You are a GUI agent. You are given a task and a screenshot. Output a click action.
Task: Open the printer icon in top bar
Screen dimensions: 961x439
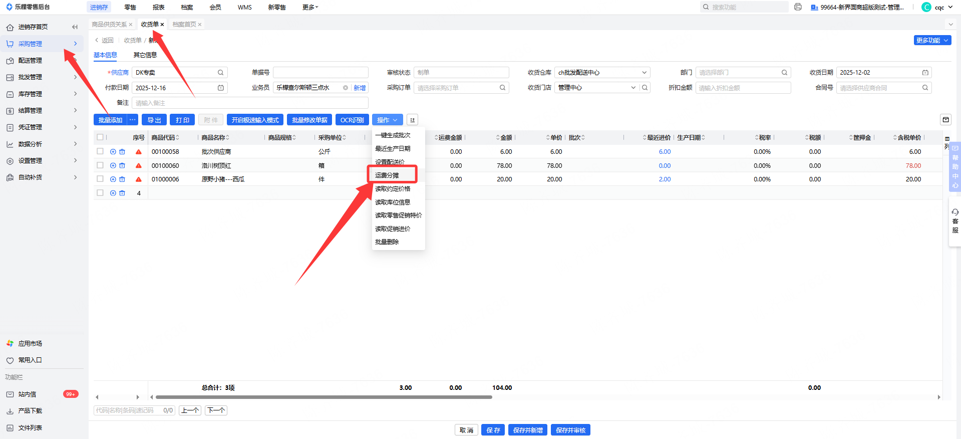798,7
